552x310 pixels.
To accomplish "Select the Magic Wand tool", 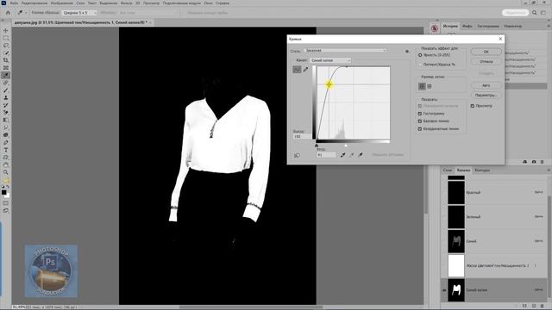I will pyautogui.click(x=6, y=53).
